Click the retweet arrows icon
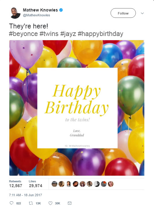Screen dimensions: 154x208 coord(31,203)
